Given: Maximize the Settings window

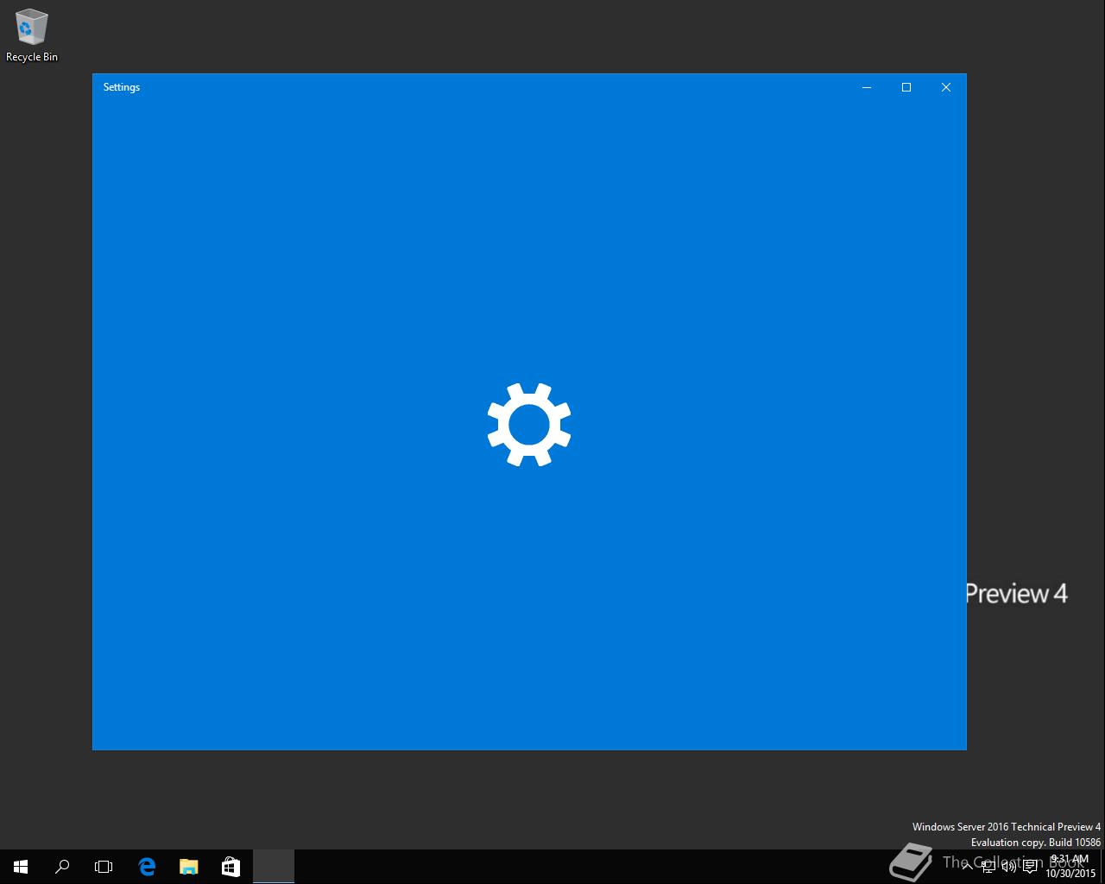Looking at the screenshot, I should click(906, 87).
